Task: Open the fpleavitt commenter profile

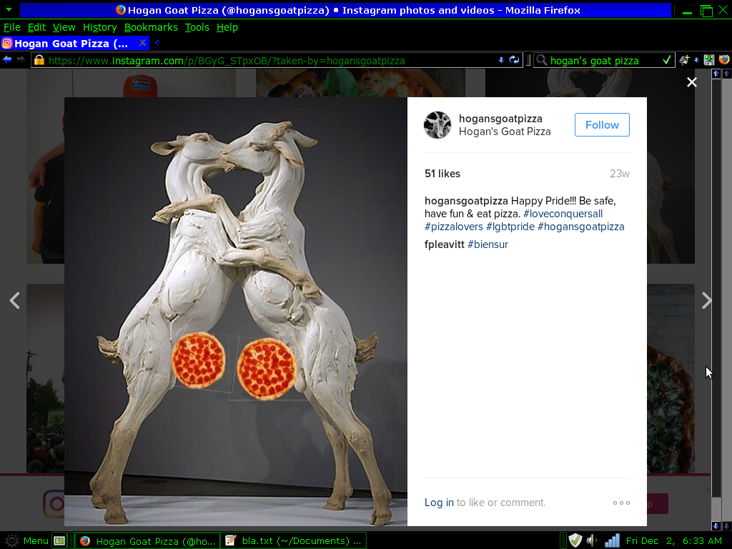Action: click(445, 244)
